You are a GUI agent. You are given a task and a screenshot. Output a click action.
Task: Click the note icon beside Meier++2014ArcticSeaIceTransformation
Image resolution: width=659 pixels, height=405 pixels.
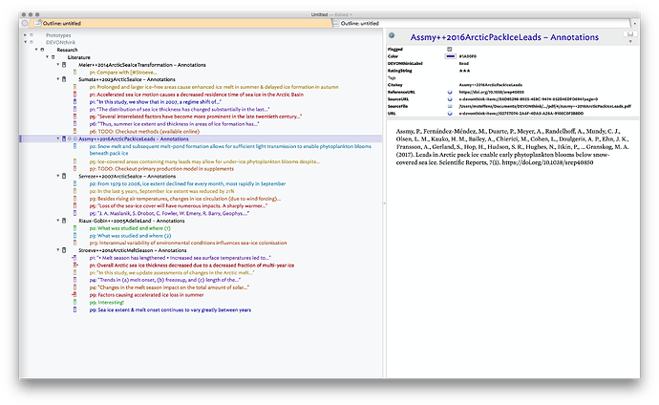[64, 65]
